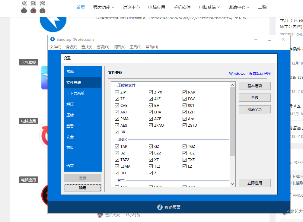
Task: Click the scroll-down arrow of the format list
Action: coord(232,184)
